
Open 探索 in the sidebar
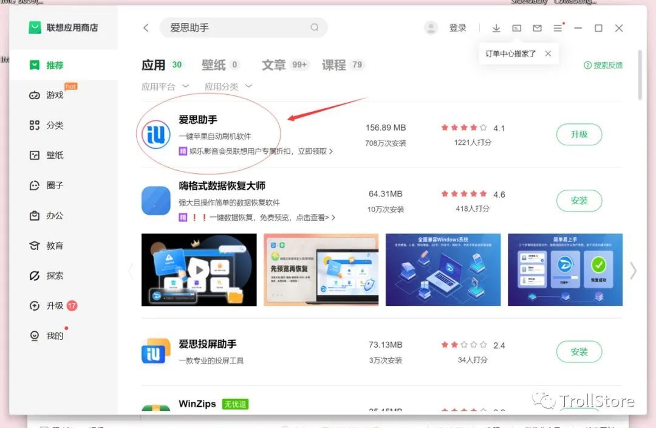pyautogui.click(x=64, y=275)
